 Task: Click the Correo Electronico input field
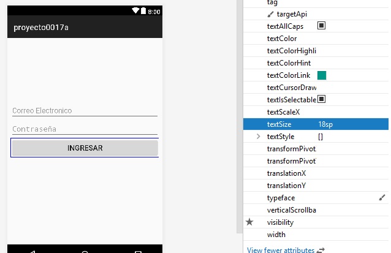coord(85,111)
